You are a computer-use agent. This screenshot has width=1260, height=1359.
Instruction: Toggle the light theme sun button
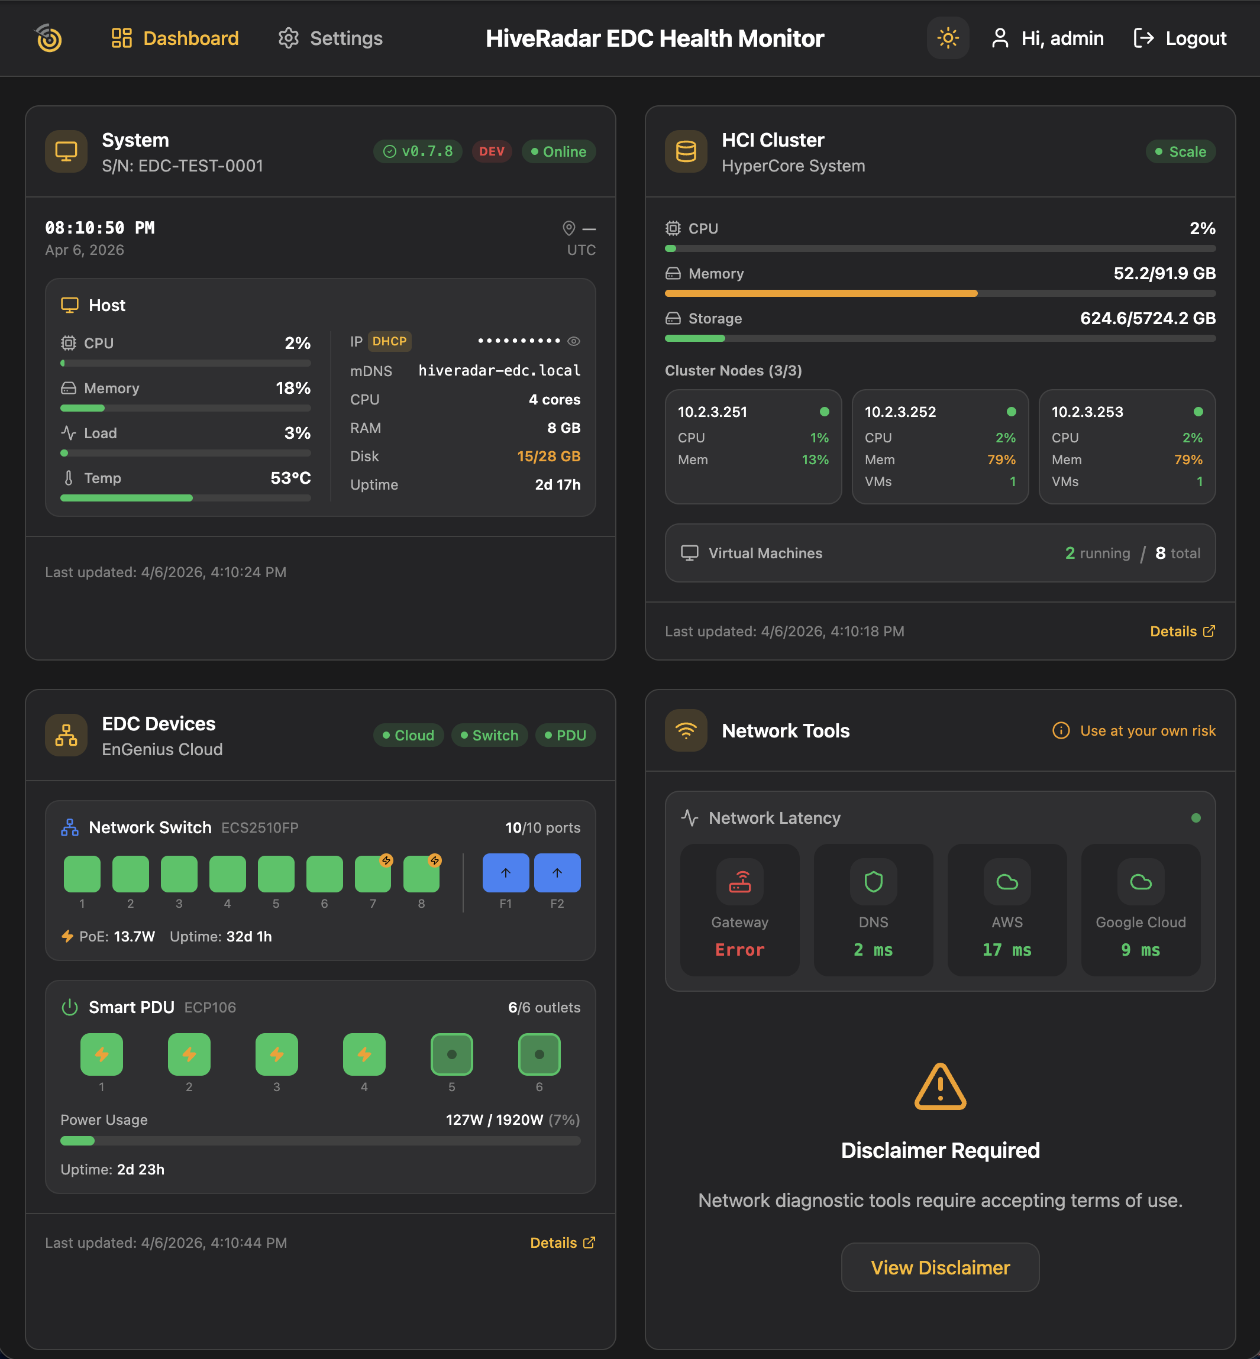pyautogui.click(x=948, y=38)
